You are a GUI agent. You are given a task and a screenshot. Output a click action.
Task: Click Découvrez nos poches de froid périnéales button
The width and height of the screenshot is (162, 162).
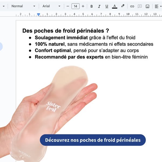93,140
